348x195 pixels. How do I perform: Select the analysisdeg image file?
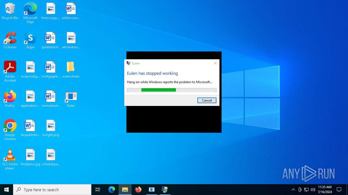pyautogui.click(x=30, y=70)
